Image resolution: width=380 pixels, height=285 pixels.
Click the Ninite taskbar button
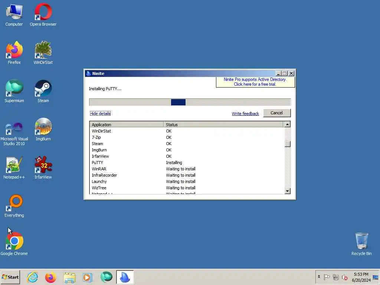(x=125, y=277)
